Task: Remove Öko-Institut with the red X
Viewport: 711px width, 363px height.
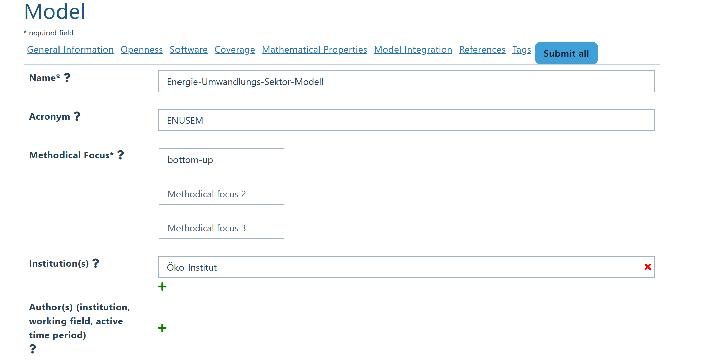Action: point(648,267)
